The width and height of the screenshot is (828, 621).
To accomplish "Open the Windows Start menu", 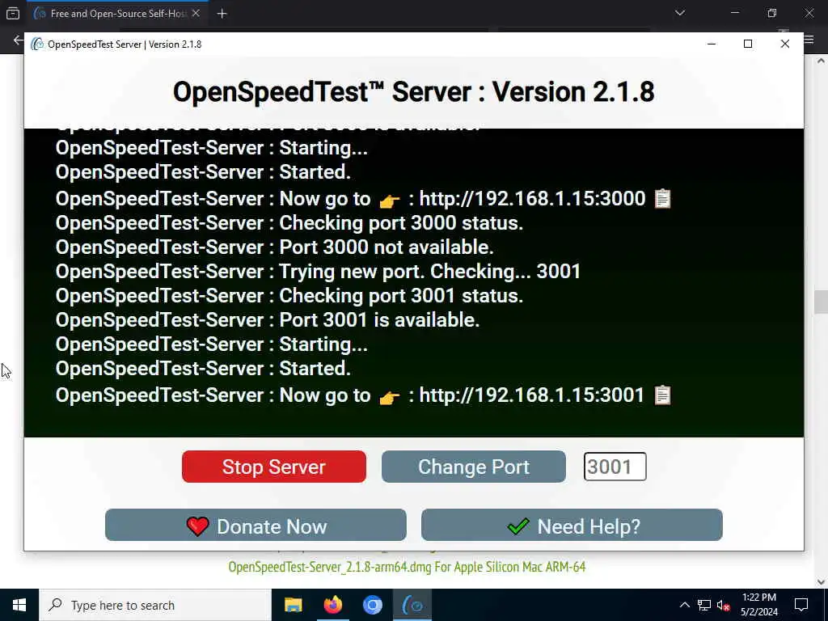I will coord(19,605).
